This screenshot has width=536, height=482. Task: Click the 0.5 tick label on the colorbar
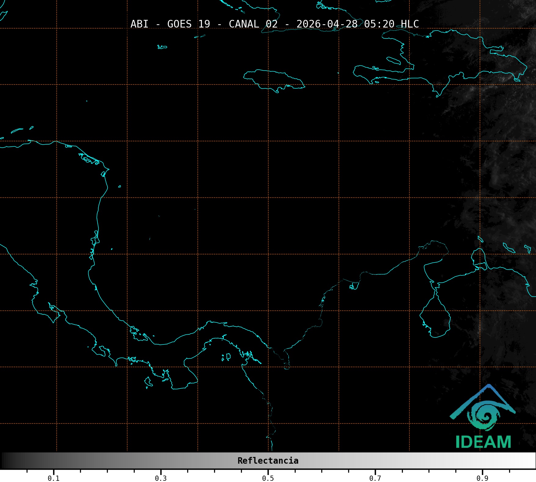coord(268,478)
